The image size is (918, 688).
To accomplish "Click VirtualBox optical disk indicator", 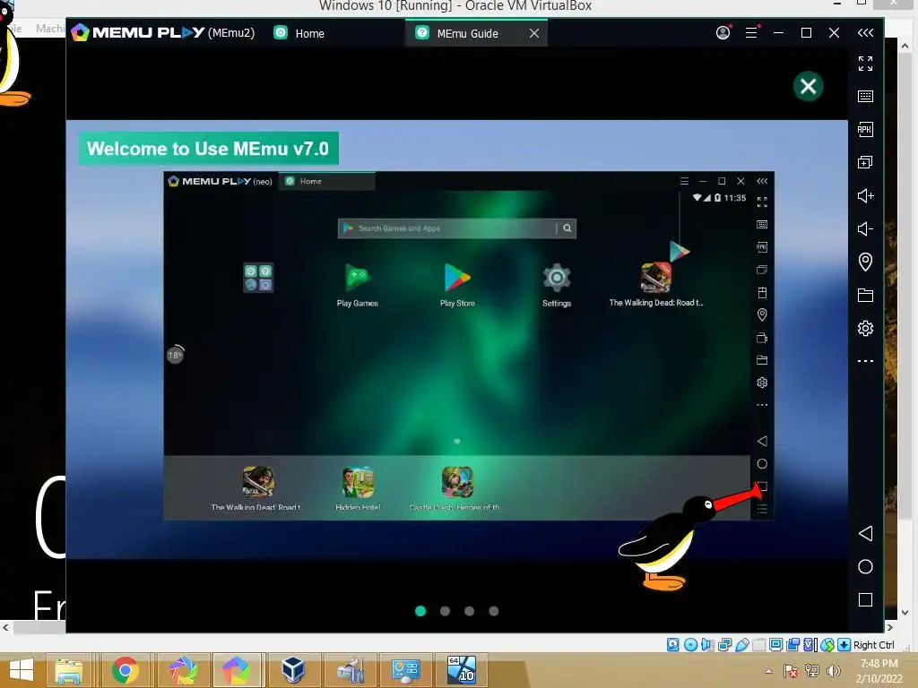I will coord(691,645).
